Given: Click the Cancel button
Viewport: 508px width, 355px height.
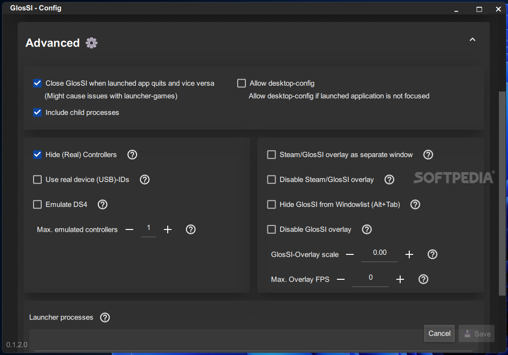Looking at the screenshot, I should pyautogui.click(x=439, y=333).
